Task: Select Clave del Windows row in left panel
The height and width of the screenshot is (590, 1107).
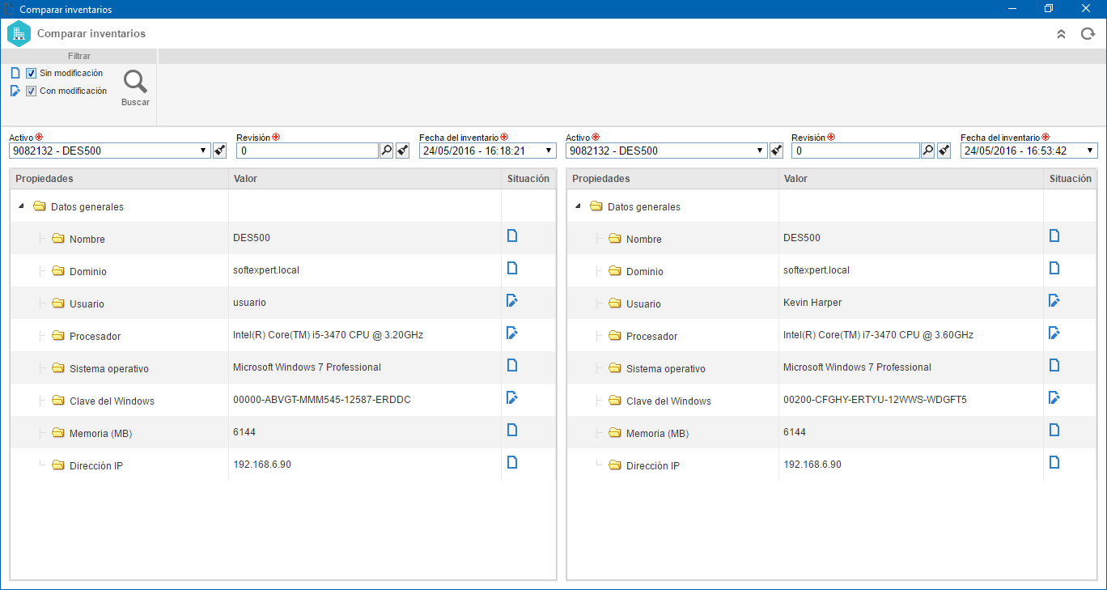Action: (x=282, y=400)
